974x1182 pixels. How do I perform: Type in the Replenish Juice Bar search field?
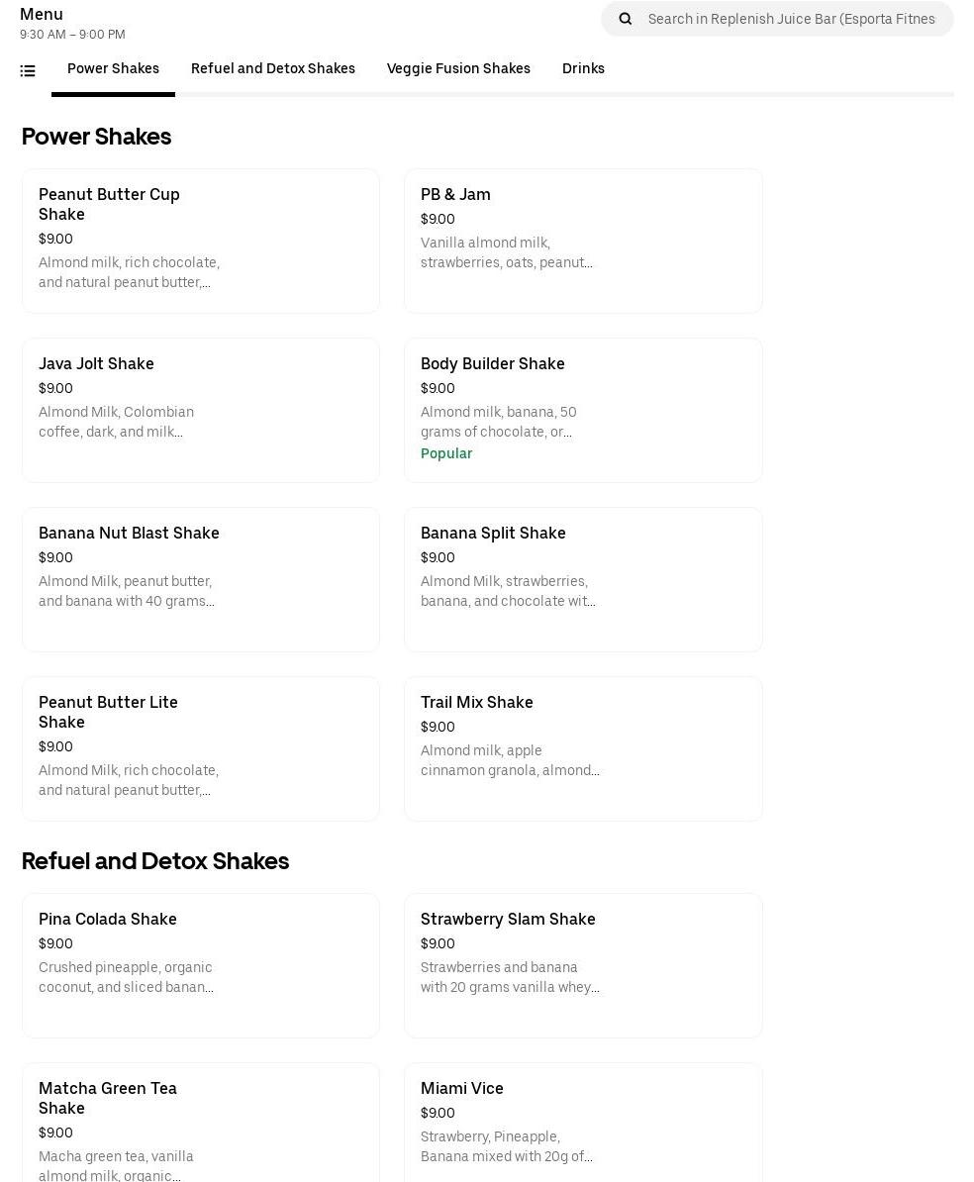[x=792, y=19]
